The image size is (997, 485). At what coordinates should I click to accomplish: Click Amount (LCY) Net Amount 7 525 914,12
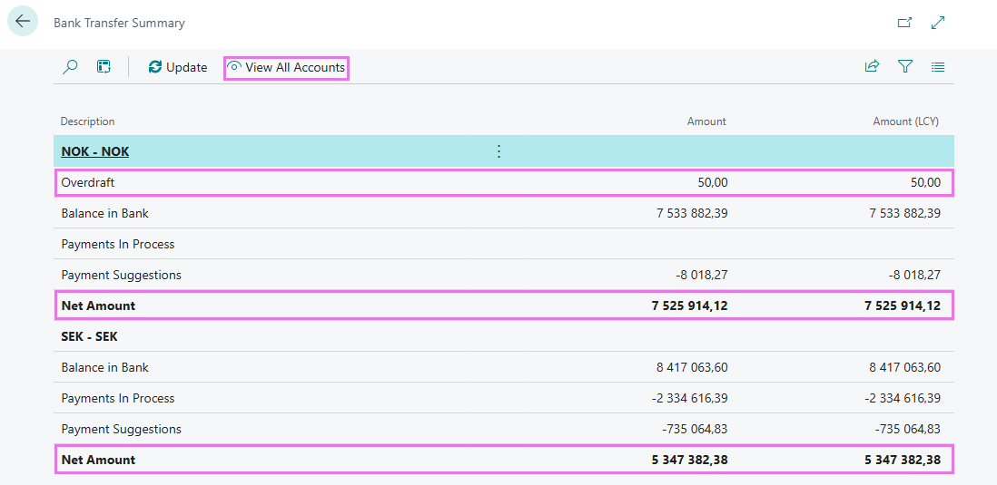(903, 306)
